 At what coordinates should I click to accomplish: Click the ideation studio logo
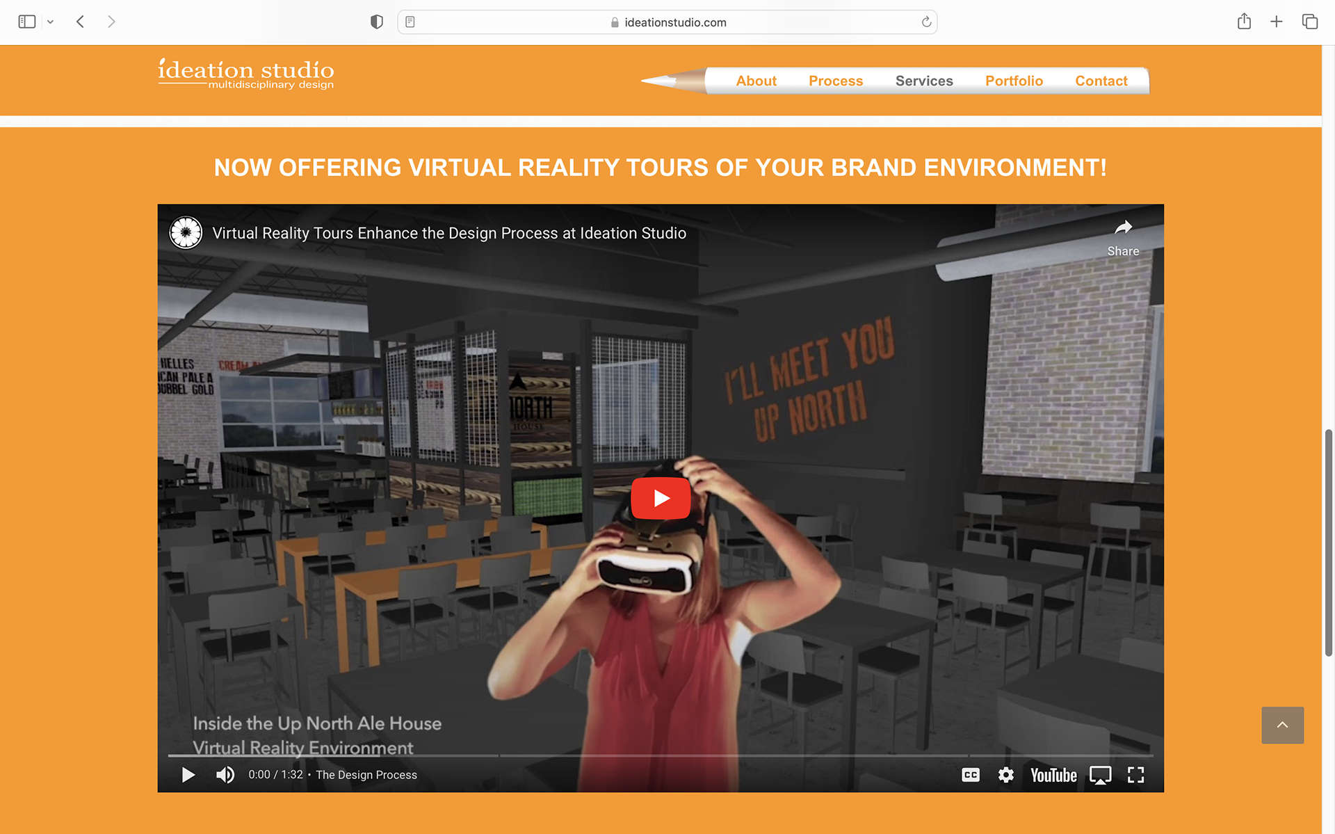pos(246,74)
